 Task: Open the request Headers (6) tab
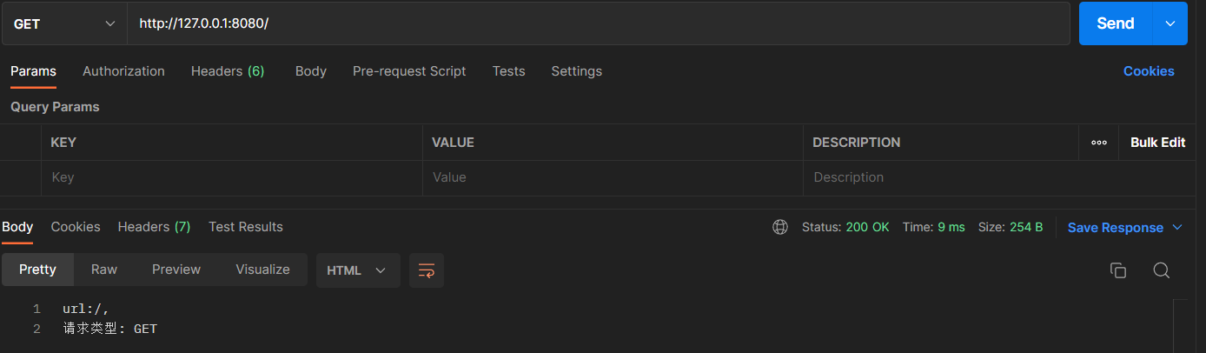(228, 71)
